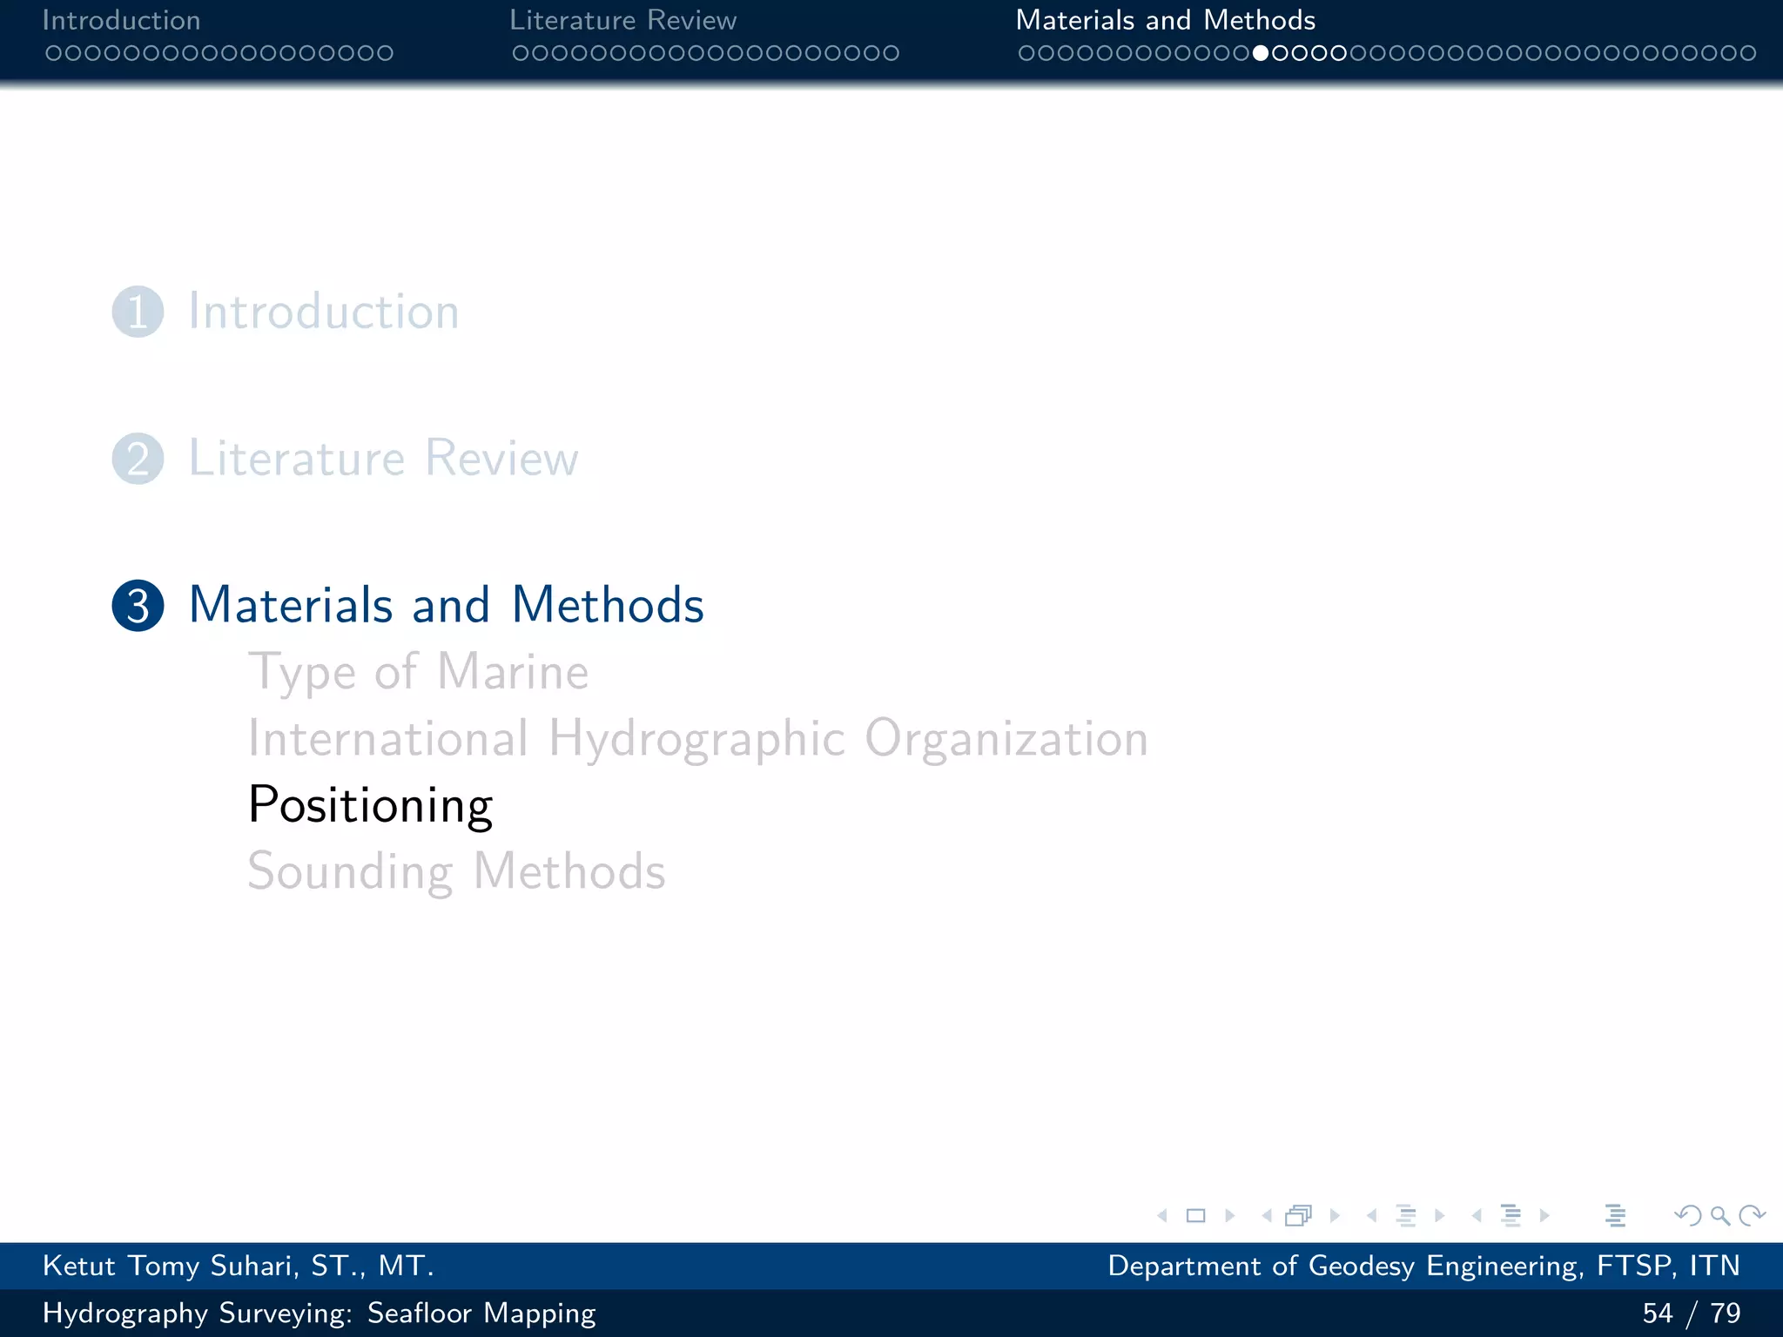Click first progress dot under Literature Review header

click(521, 53)
